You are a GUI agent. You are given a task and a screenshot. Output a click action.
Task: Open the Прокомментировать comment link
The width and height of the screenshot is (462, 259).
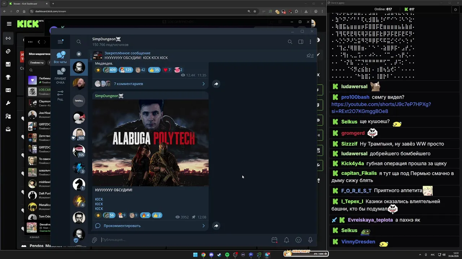(151, 226)
